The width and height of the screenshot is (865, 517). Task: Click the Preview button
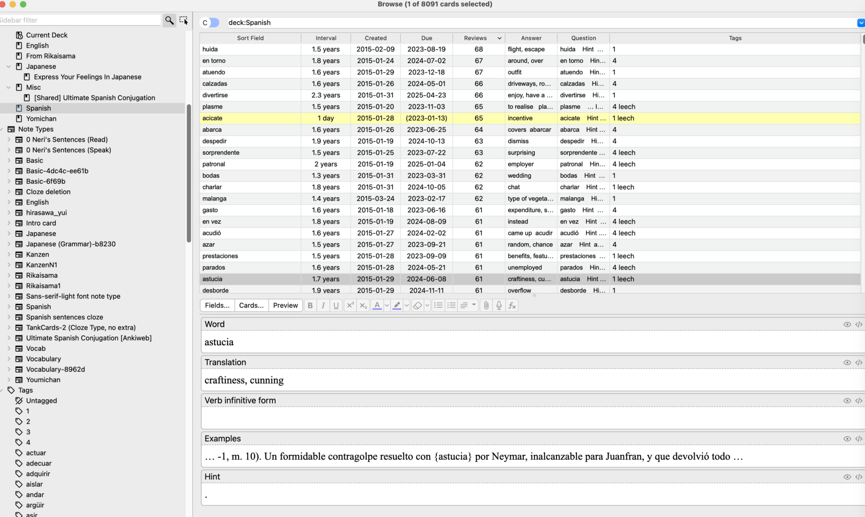point(285,306)
